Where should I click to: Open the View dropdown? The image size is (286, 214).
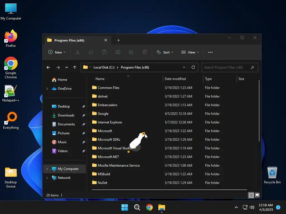pos(190,52)
